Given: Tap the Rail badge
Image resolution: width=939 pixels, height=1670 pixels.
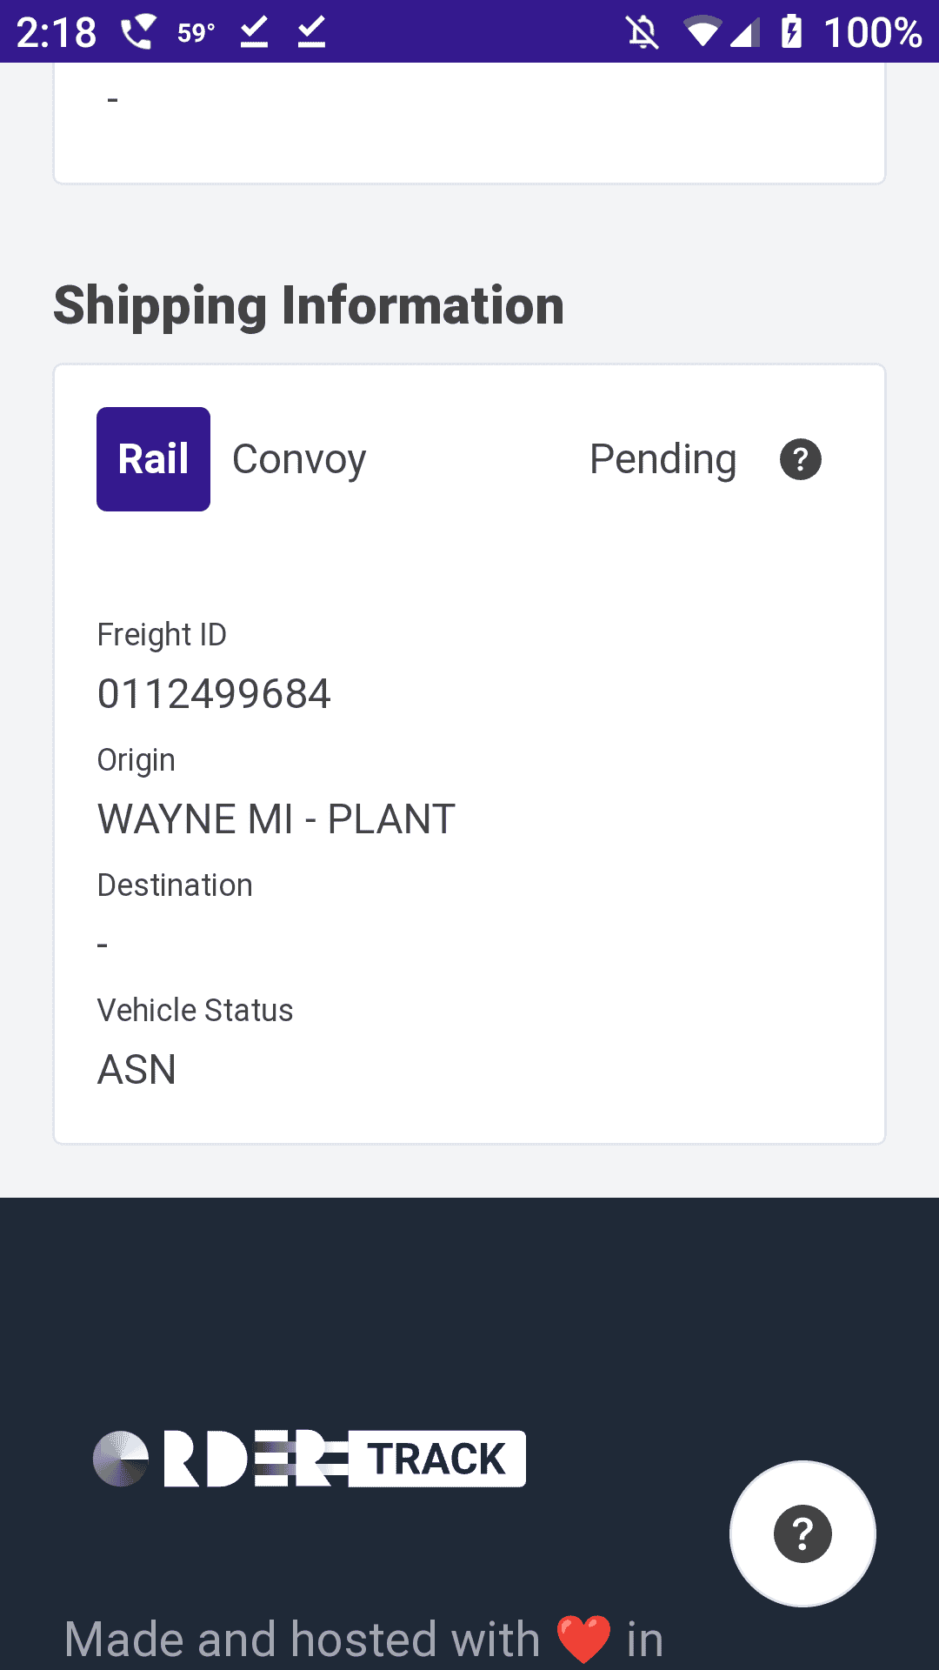Looking at the screenshot, I should coord(153,459).
